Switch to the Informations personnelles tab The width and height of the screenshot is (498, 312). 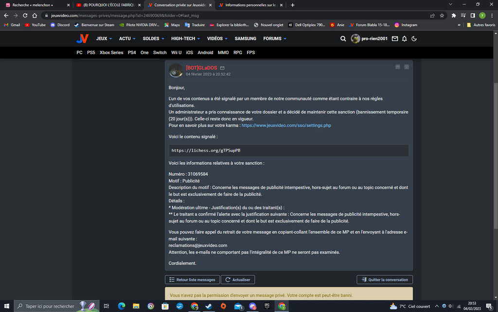(250, 5)
